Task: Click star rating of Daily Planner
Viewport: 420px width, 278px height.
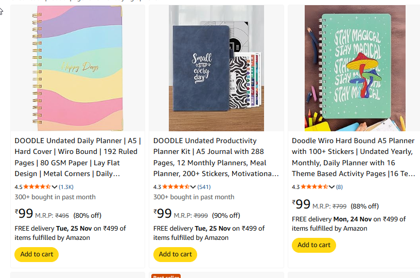Action: 37,187
